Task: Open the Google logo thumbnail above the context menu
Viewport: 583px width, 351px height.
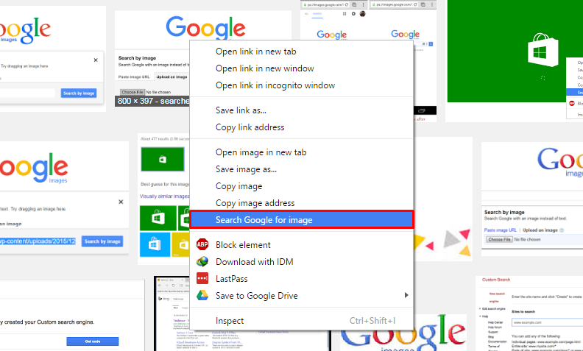Action: (x=205, y=27)
